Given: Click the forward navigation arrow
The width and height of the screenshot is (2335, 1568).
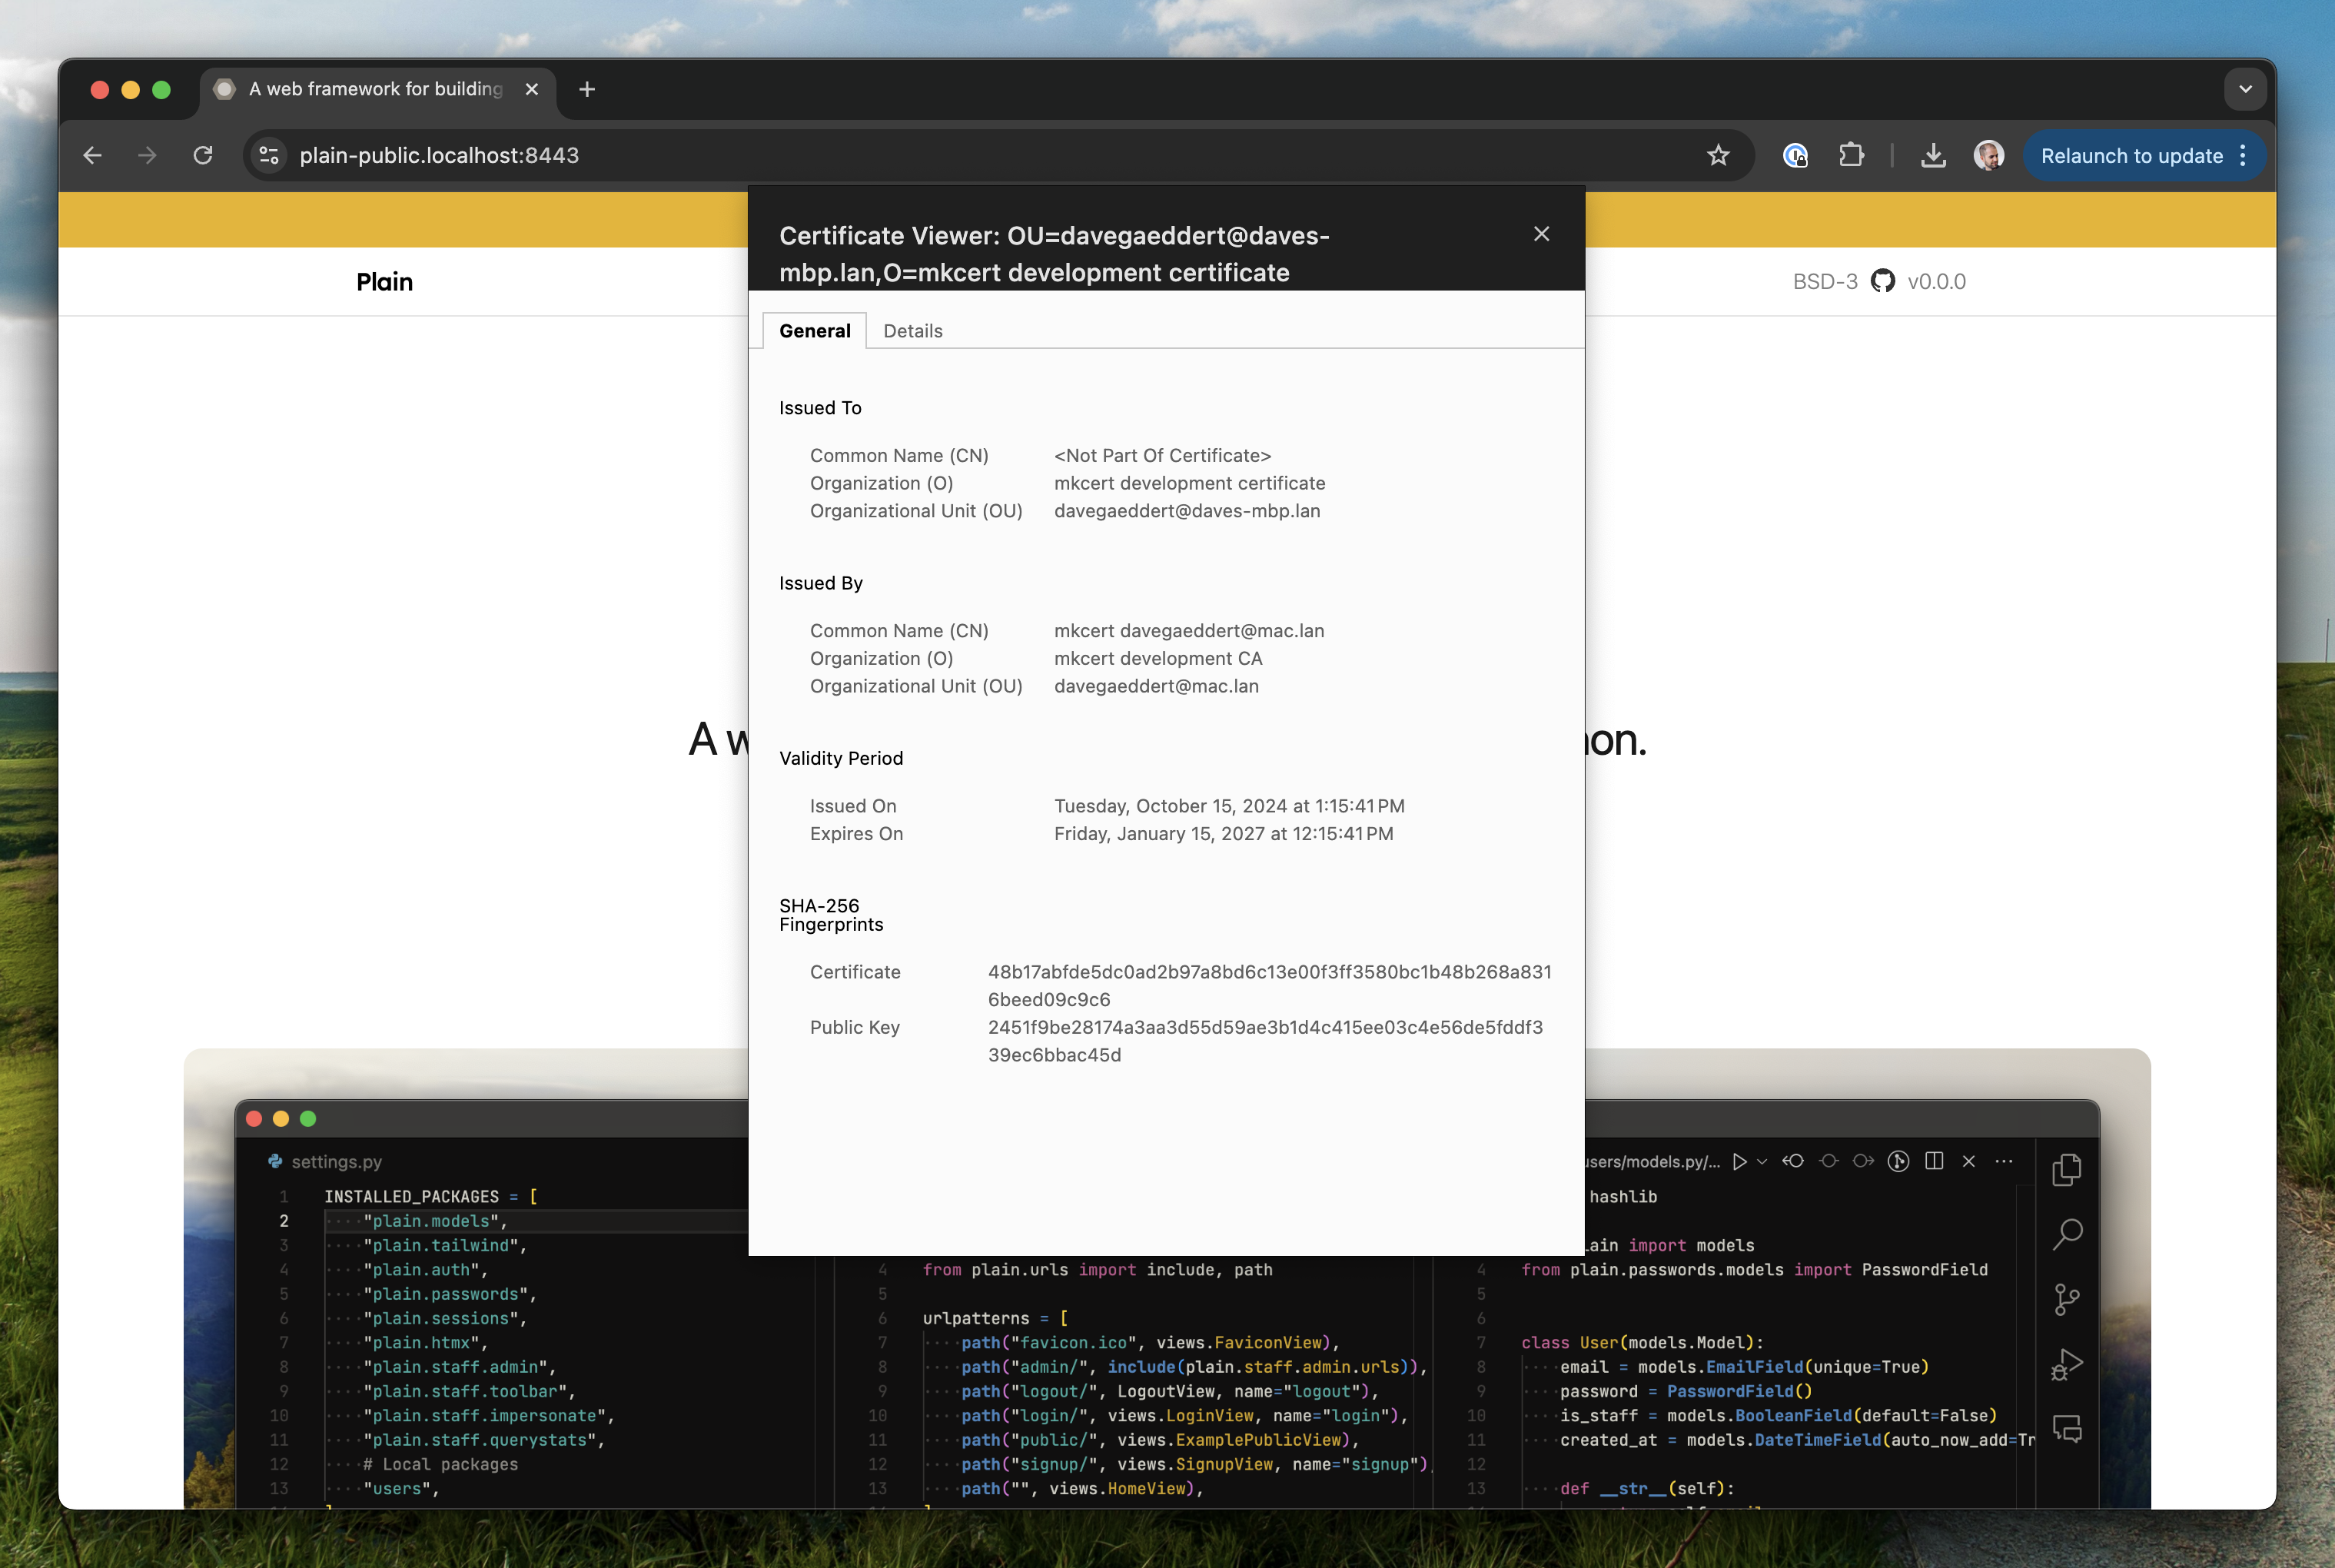Looking at the screenshot, I should (x=147, y=155).
